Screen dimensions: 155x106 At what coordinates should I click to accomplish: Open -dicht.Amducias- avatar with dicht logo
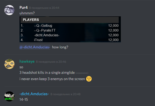[9, 96]
